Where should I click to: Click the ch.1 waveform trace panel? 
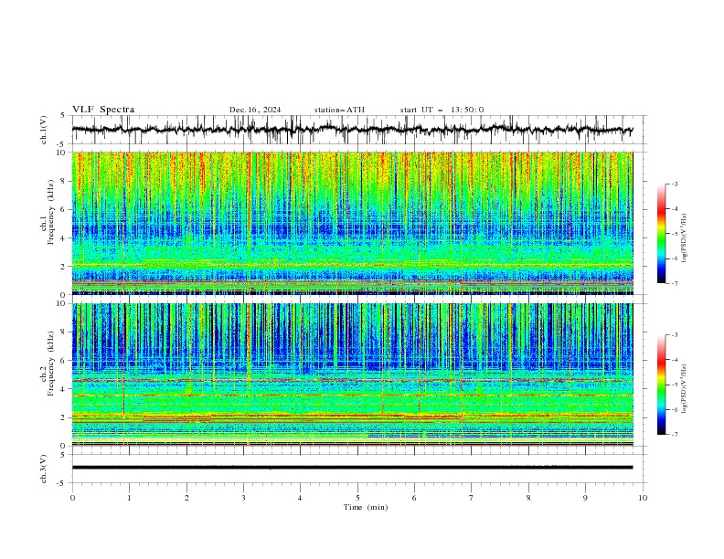[x=358, y=130]
